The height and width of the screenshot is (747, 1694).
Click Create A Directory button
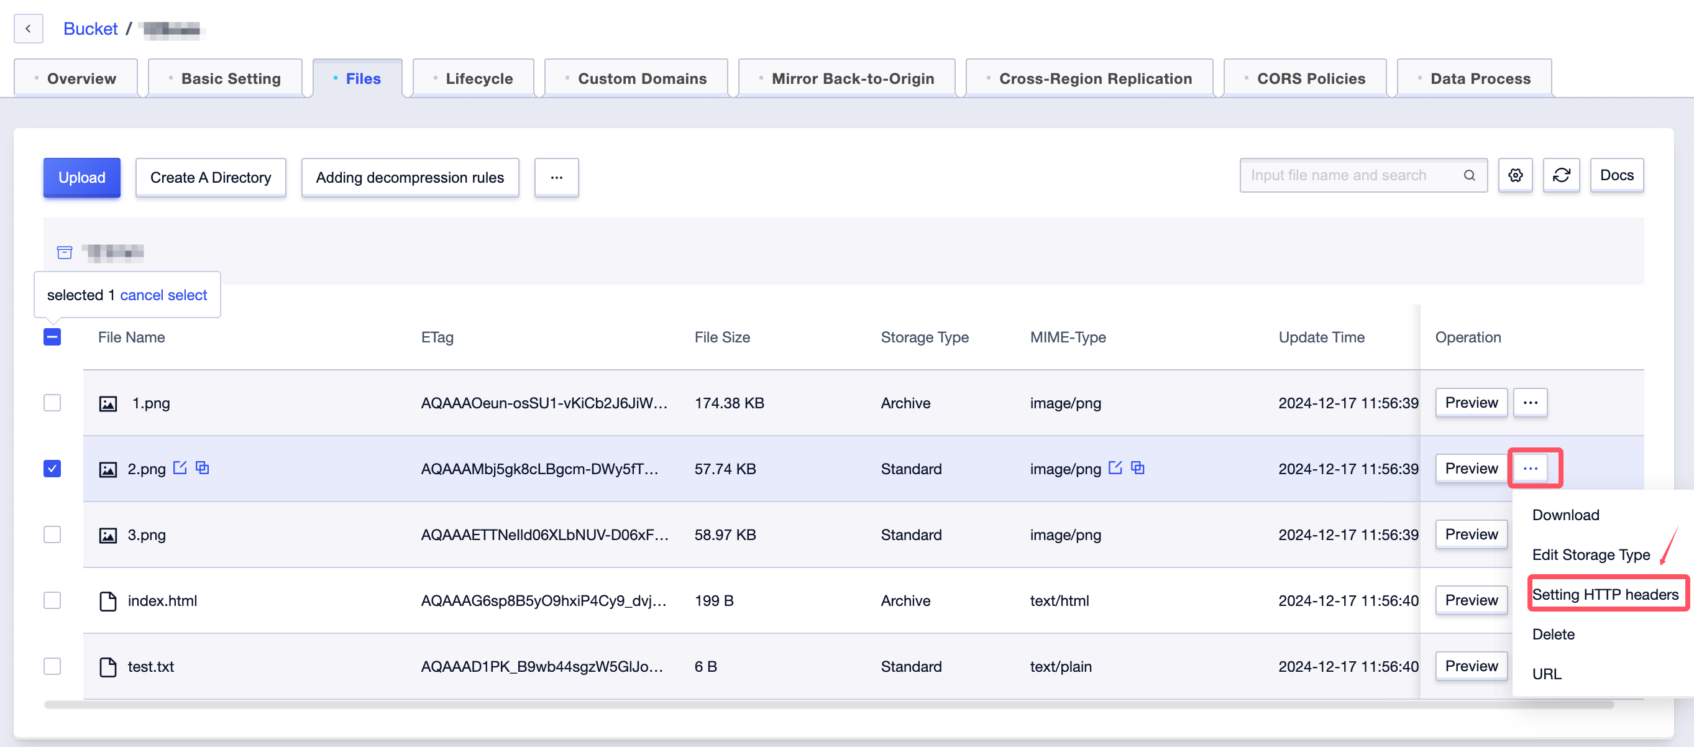[211, 177]
